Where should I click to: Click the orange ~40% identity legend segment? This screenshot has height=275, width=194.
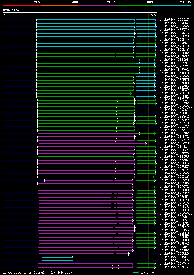[59, 5]
